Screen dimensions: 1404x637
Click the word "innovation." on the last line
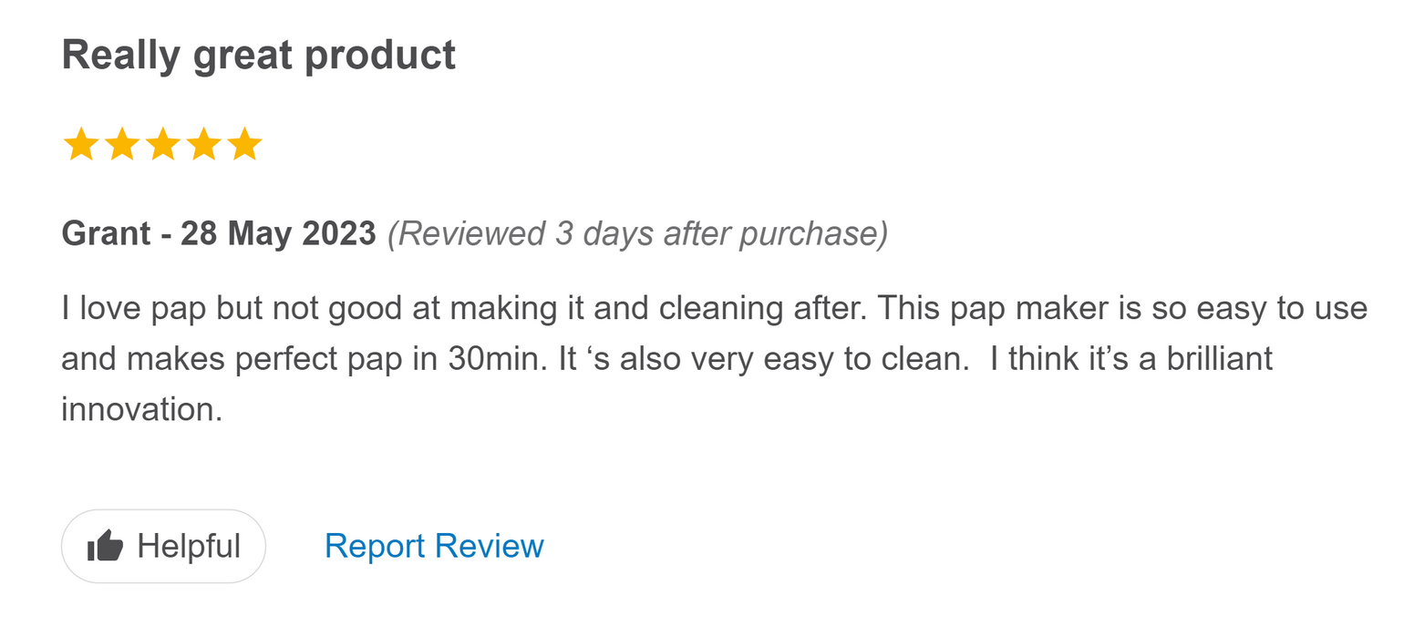pyautogui.click(x=141, y=409)
